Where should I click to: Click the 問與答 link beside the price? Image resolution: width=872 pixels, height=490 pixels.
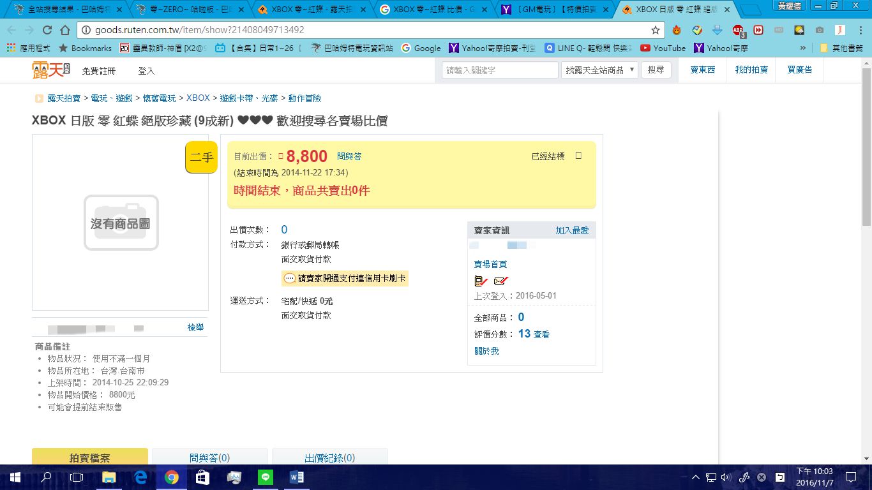[x=349, y=156]
